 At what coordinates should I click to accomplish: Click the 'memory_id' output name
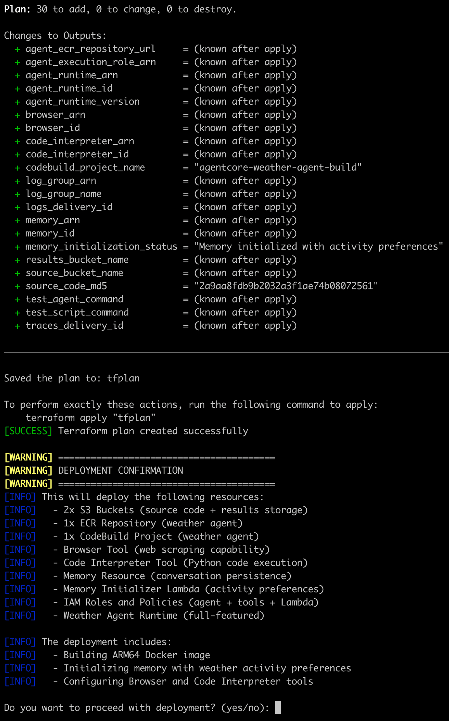(x=50, y=233)
